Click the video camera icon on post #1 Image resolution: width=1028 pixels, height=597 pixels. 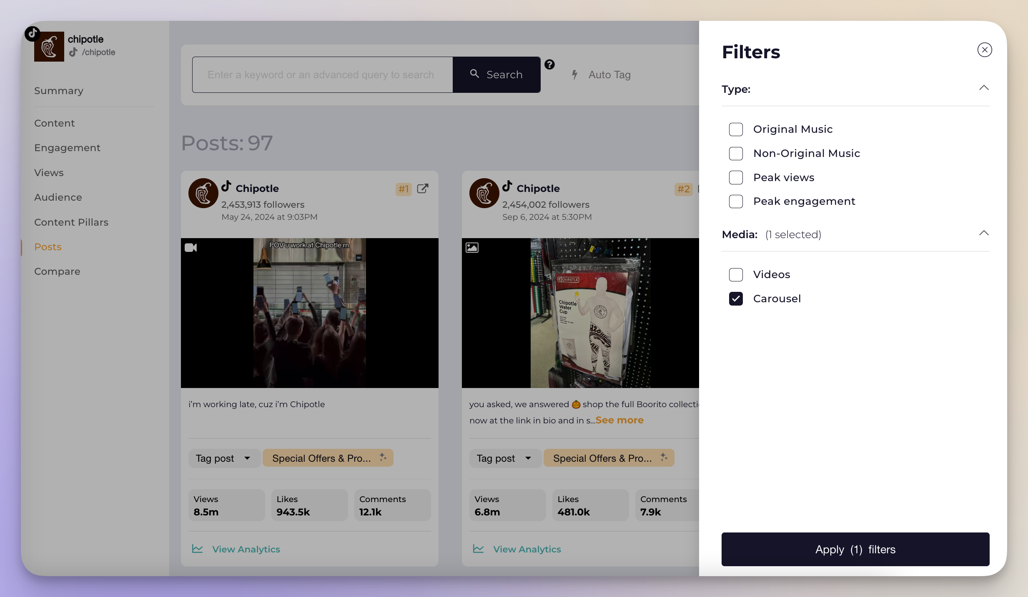click(x=191, y=248)
